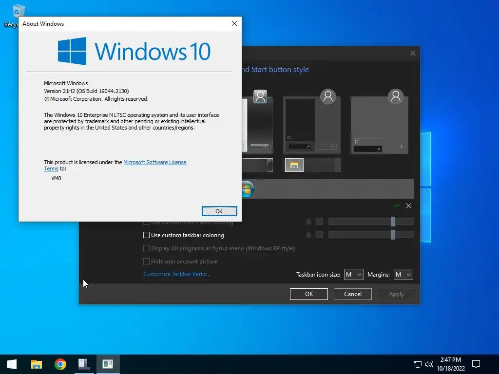
Task: Open the Taskbar icon size dropdown
Action: click(x=353, y=275)
